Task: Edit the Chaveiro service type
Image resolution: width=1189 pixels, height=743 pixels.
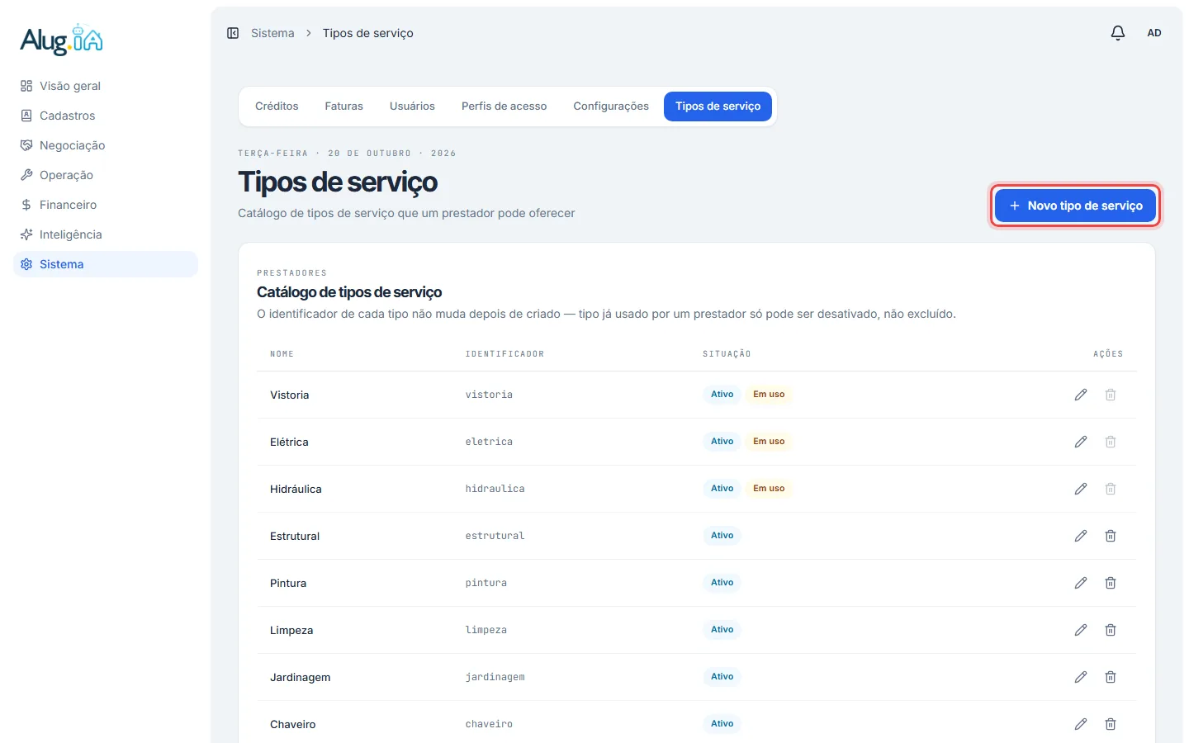Action: pyautogui.click(x=1081, y=724)
